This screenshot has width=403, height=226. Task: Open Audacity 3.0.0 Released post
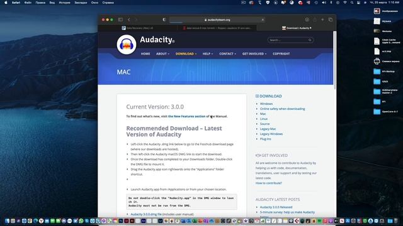276,207
